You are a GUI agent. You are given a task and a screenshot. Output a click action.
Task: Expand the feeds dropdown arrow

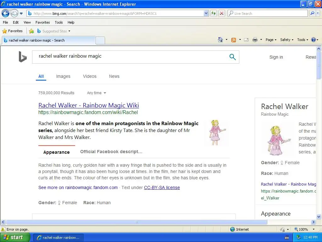(240, 40)
